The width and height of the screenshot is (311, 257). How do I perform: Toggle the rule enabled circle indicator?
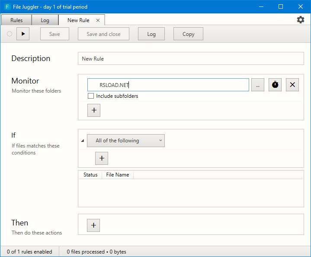(10, 34)
